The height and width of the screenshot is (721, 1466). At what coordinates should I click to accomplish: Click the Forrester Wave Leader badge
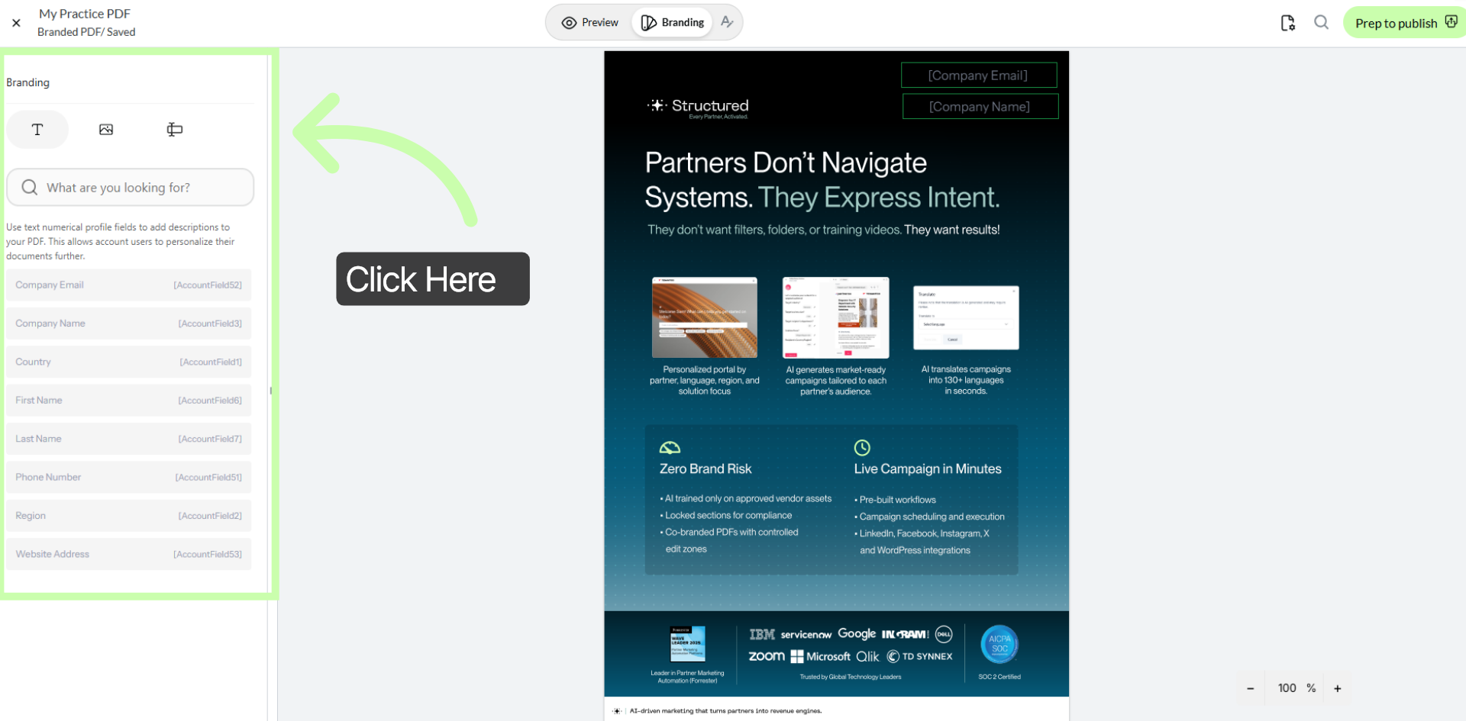pyautogui.click(x=687, y=643)
